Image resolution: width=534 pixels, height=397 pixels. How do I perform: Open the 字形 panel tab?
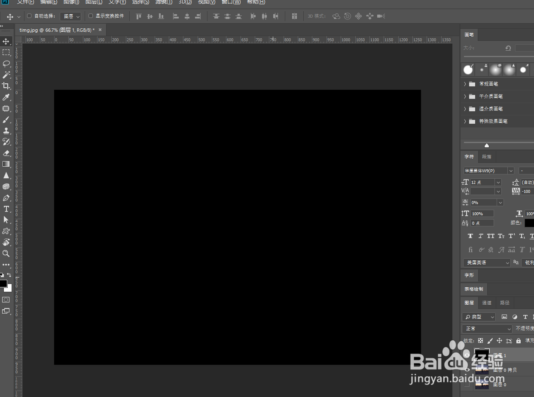click(469, 275)
